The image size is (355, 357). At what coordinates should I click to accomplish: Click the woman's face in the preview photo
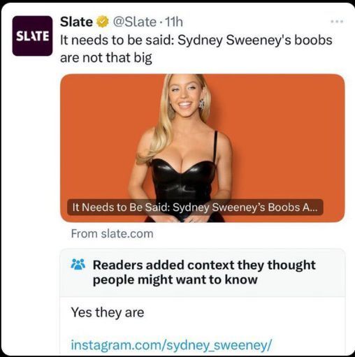point(184,96)
